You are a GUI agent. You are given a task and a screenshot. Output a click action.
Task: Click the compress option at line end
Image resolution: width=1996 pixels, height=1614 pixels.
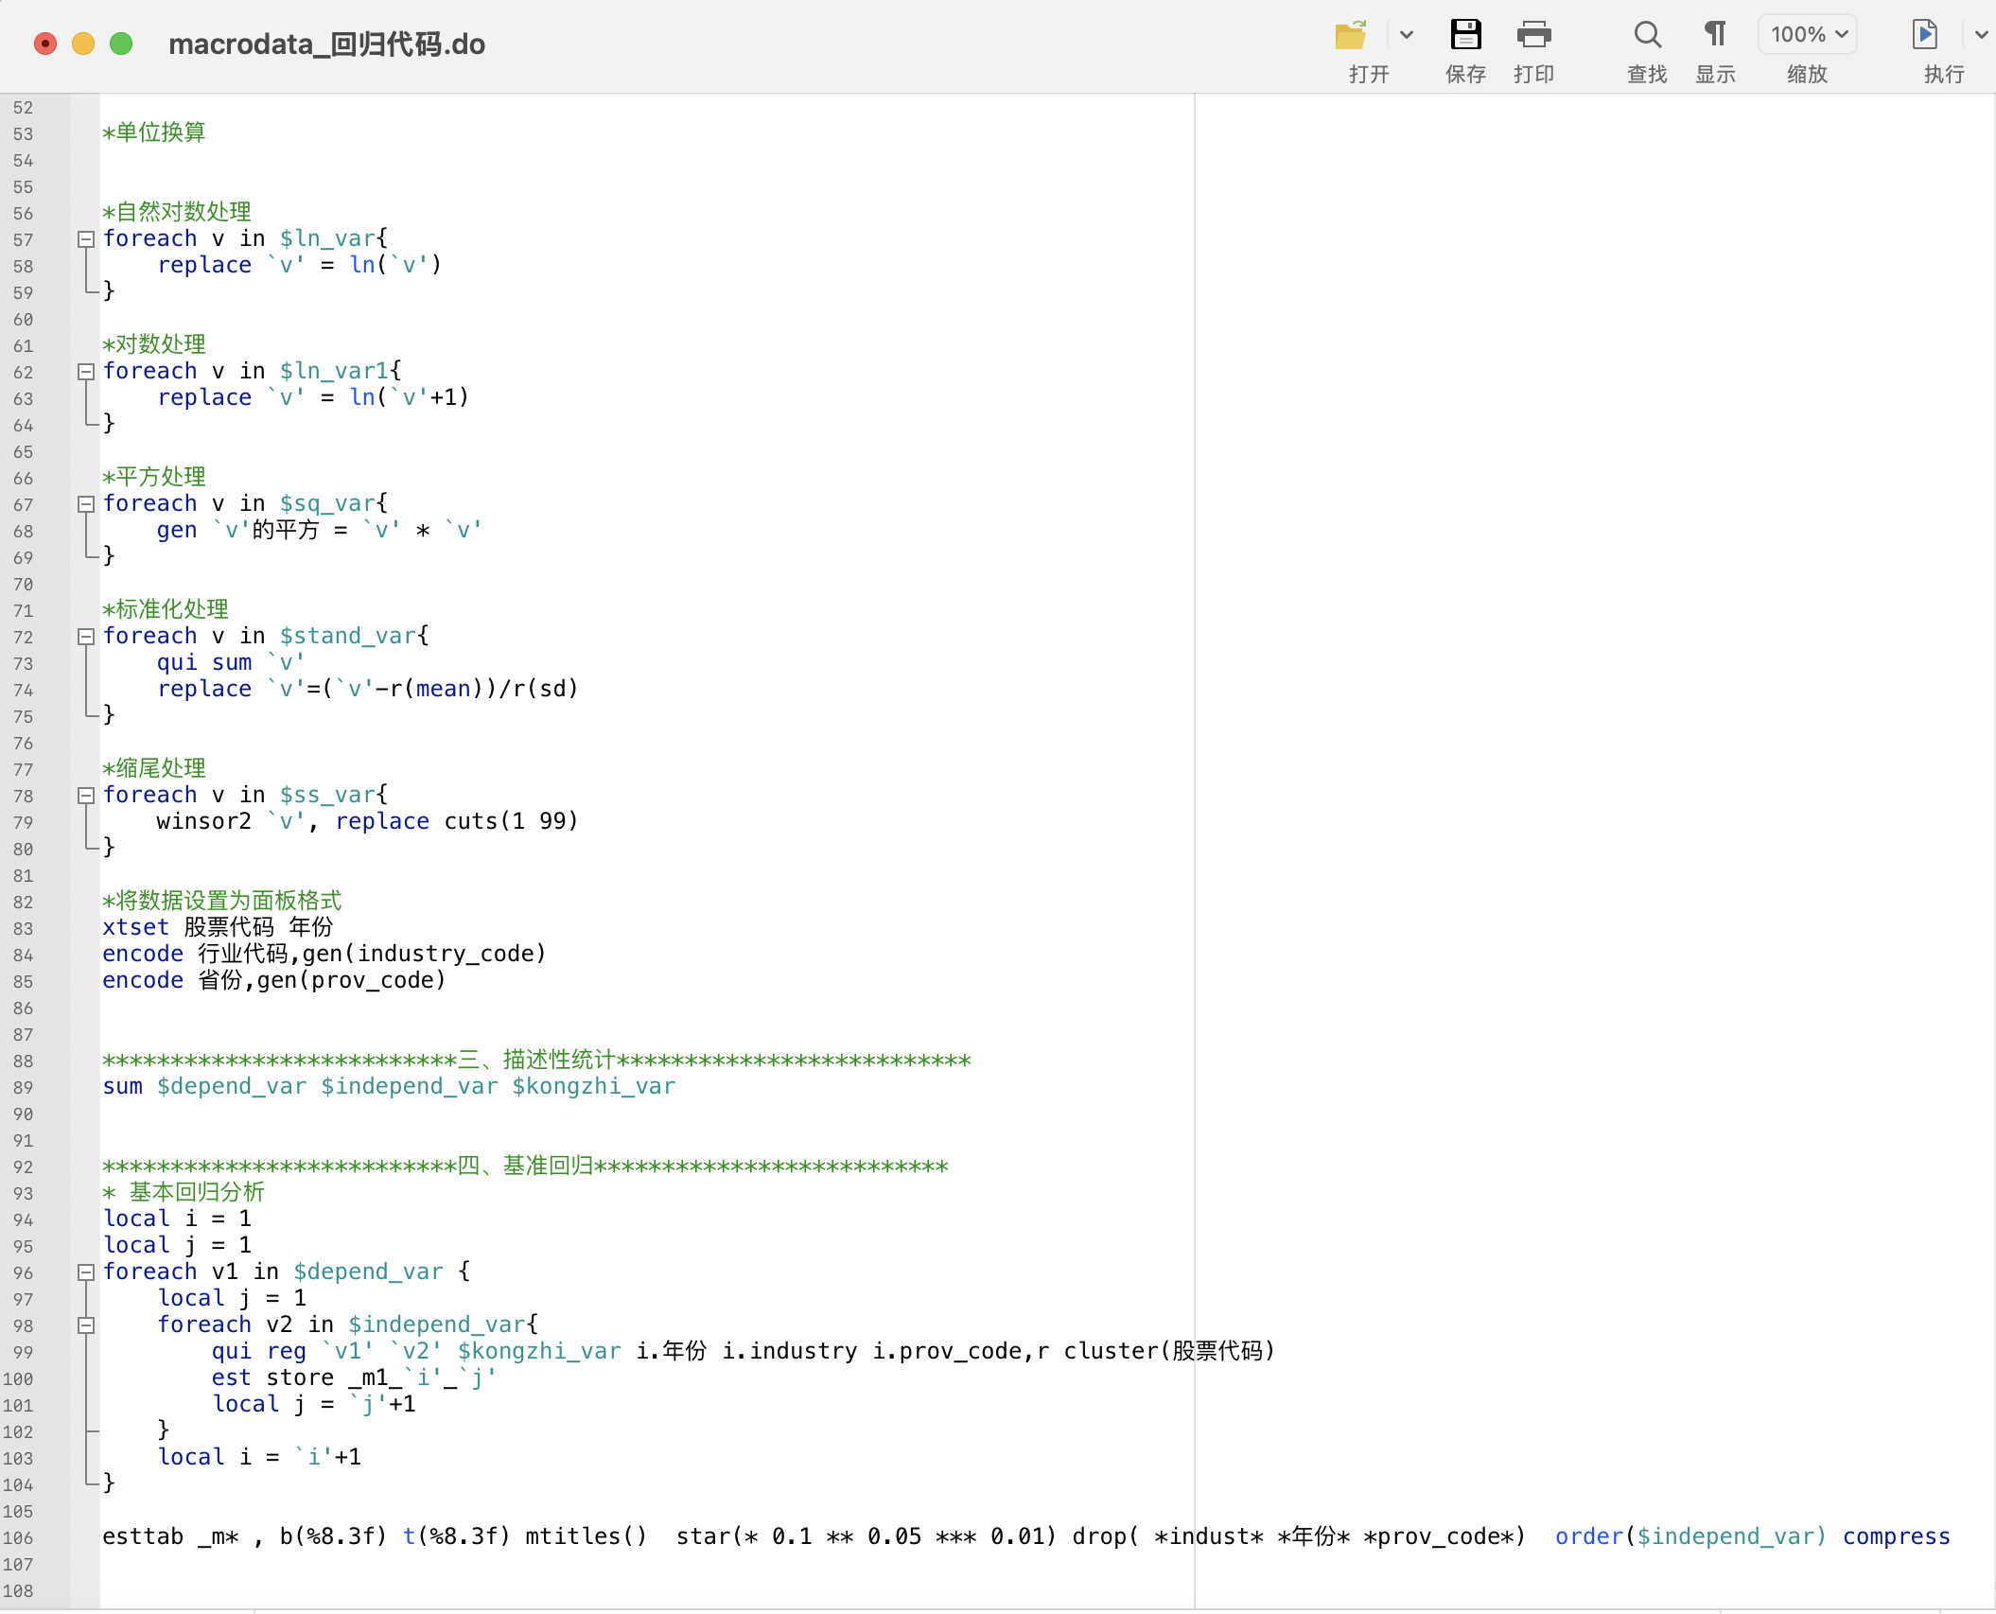coord(1897,1536)
